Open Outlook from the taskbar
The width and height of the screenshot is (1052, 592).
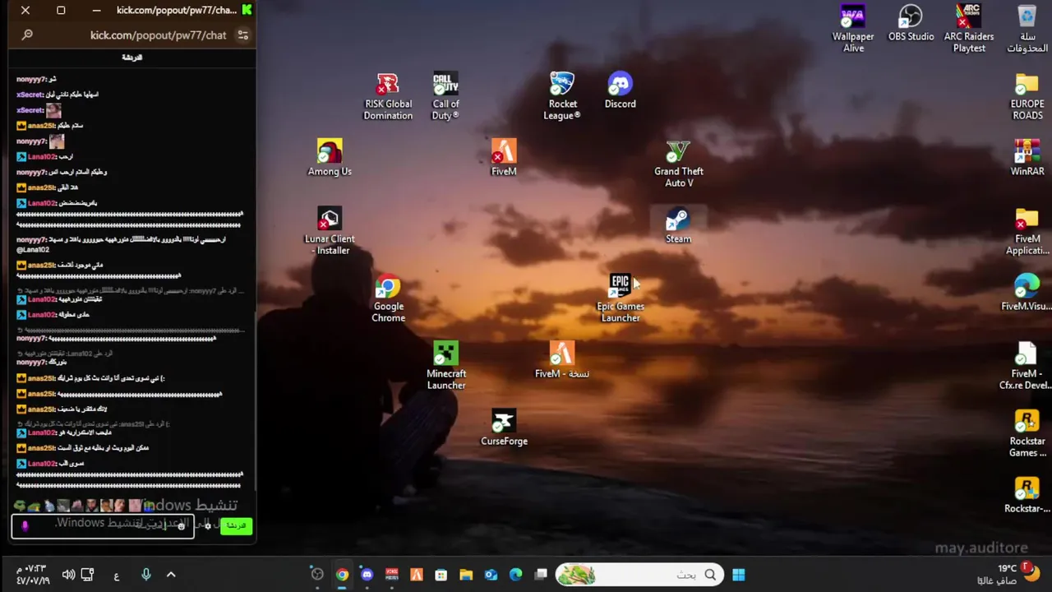coord(491,575)
